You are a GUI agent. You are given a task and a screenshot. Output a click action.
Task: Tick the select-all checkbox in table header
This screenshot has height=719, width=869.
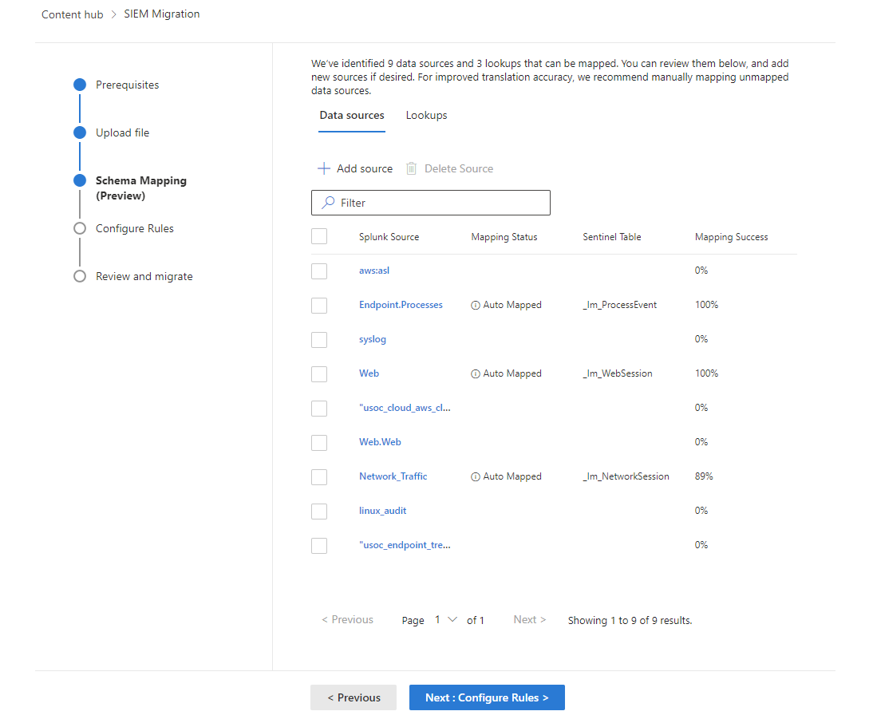(x=319, y=237)
